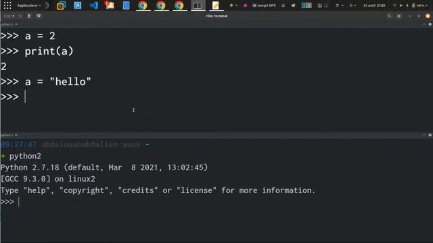This screenshot has width=433, height=243.
Task: Click the print(a) line in top terminal
Action: [x=37, y=51]
